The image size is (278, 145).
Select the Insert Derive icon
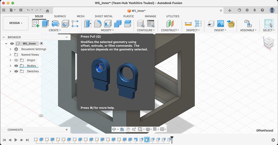(211, 24)
